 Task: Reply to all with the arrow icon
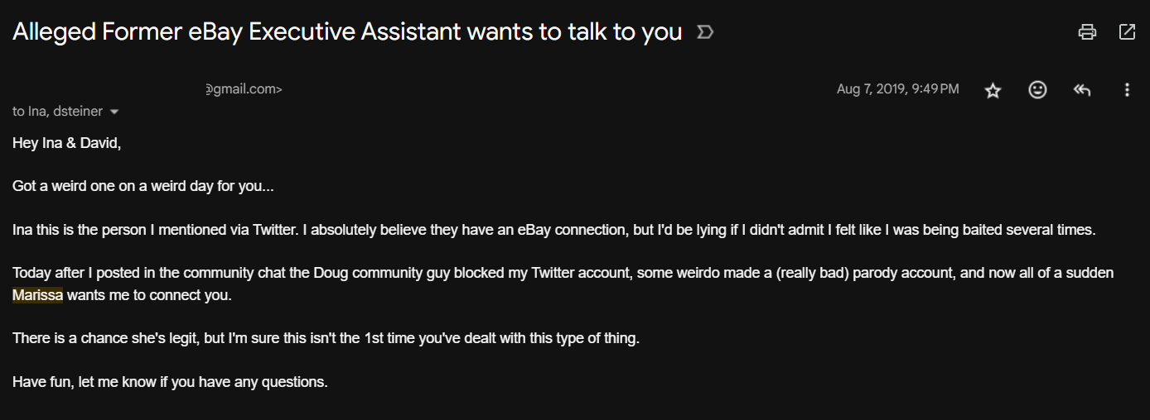pyautogui.click(x=1082, y=90)
